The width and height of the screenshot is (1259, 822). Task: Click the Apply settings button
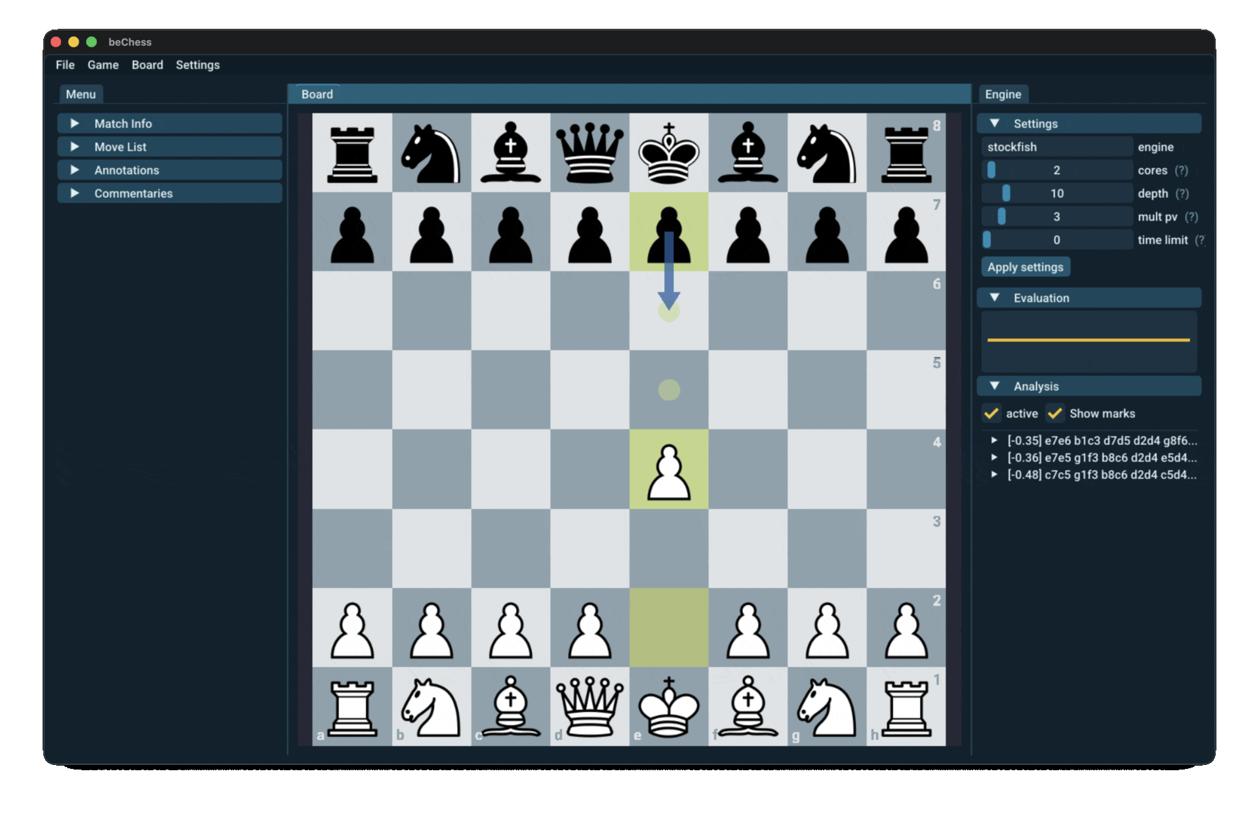pos(1025,267)
